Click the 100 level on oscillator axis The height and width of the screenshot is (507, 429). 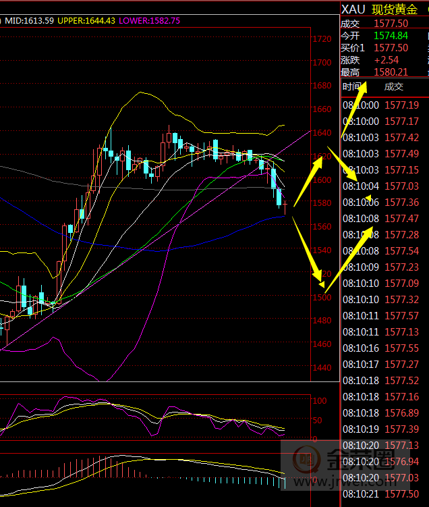320,400
